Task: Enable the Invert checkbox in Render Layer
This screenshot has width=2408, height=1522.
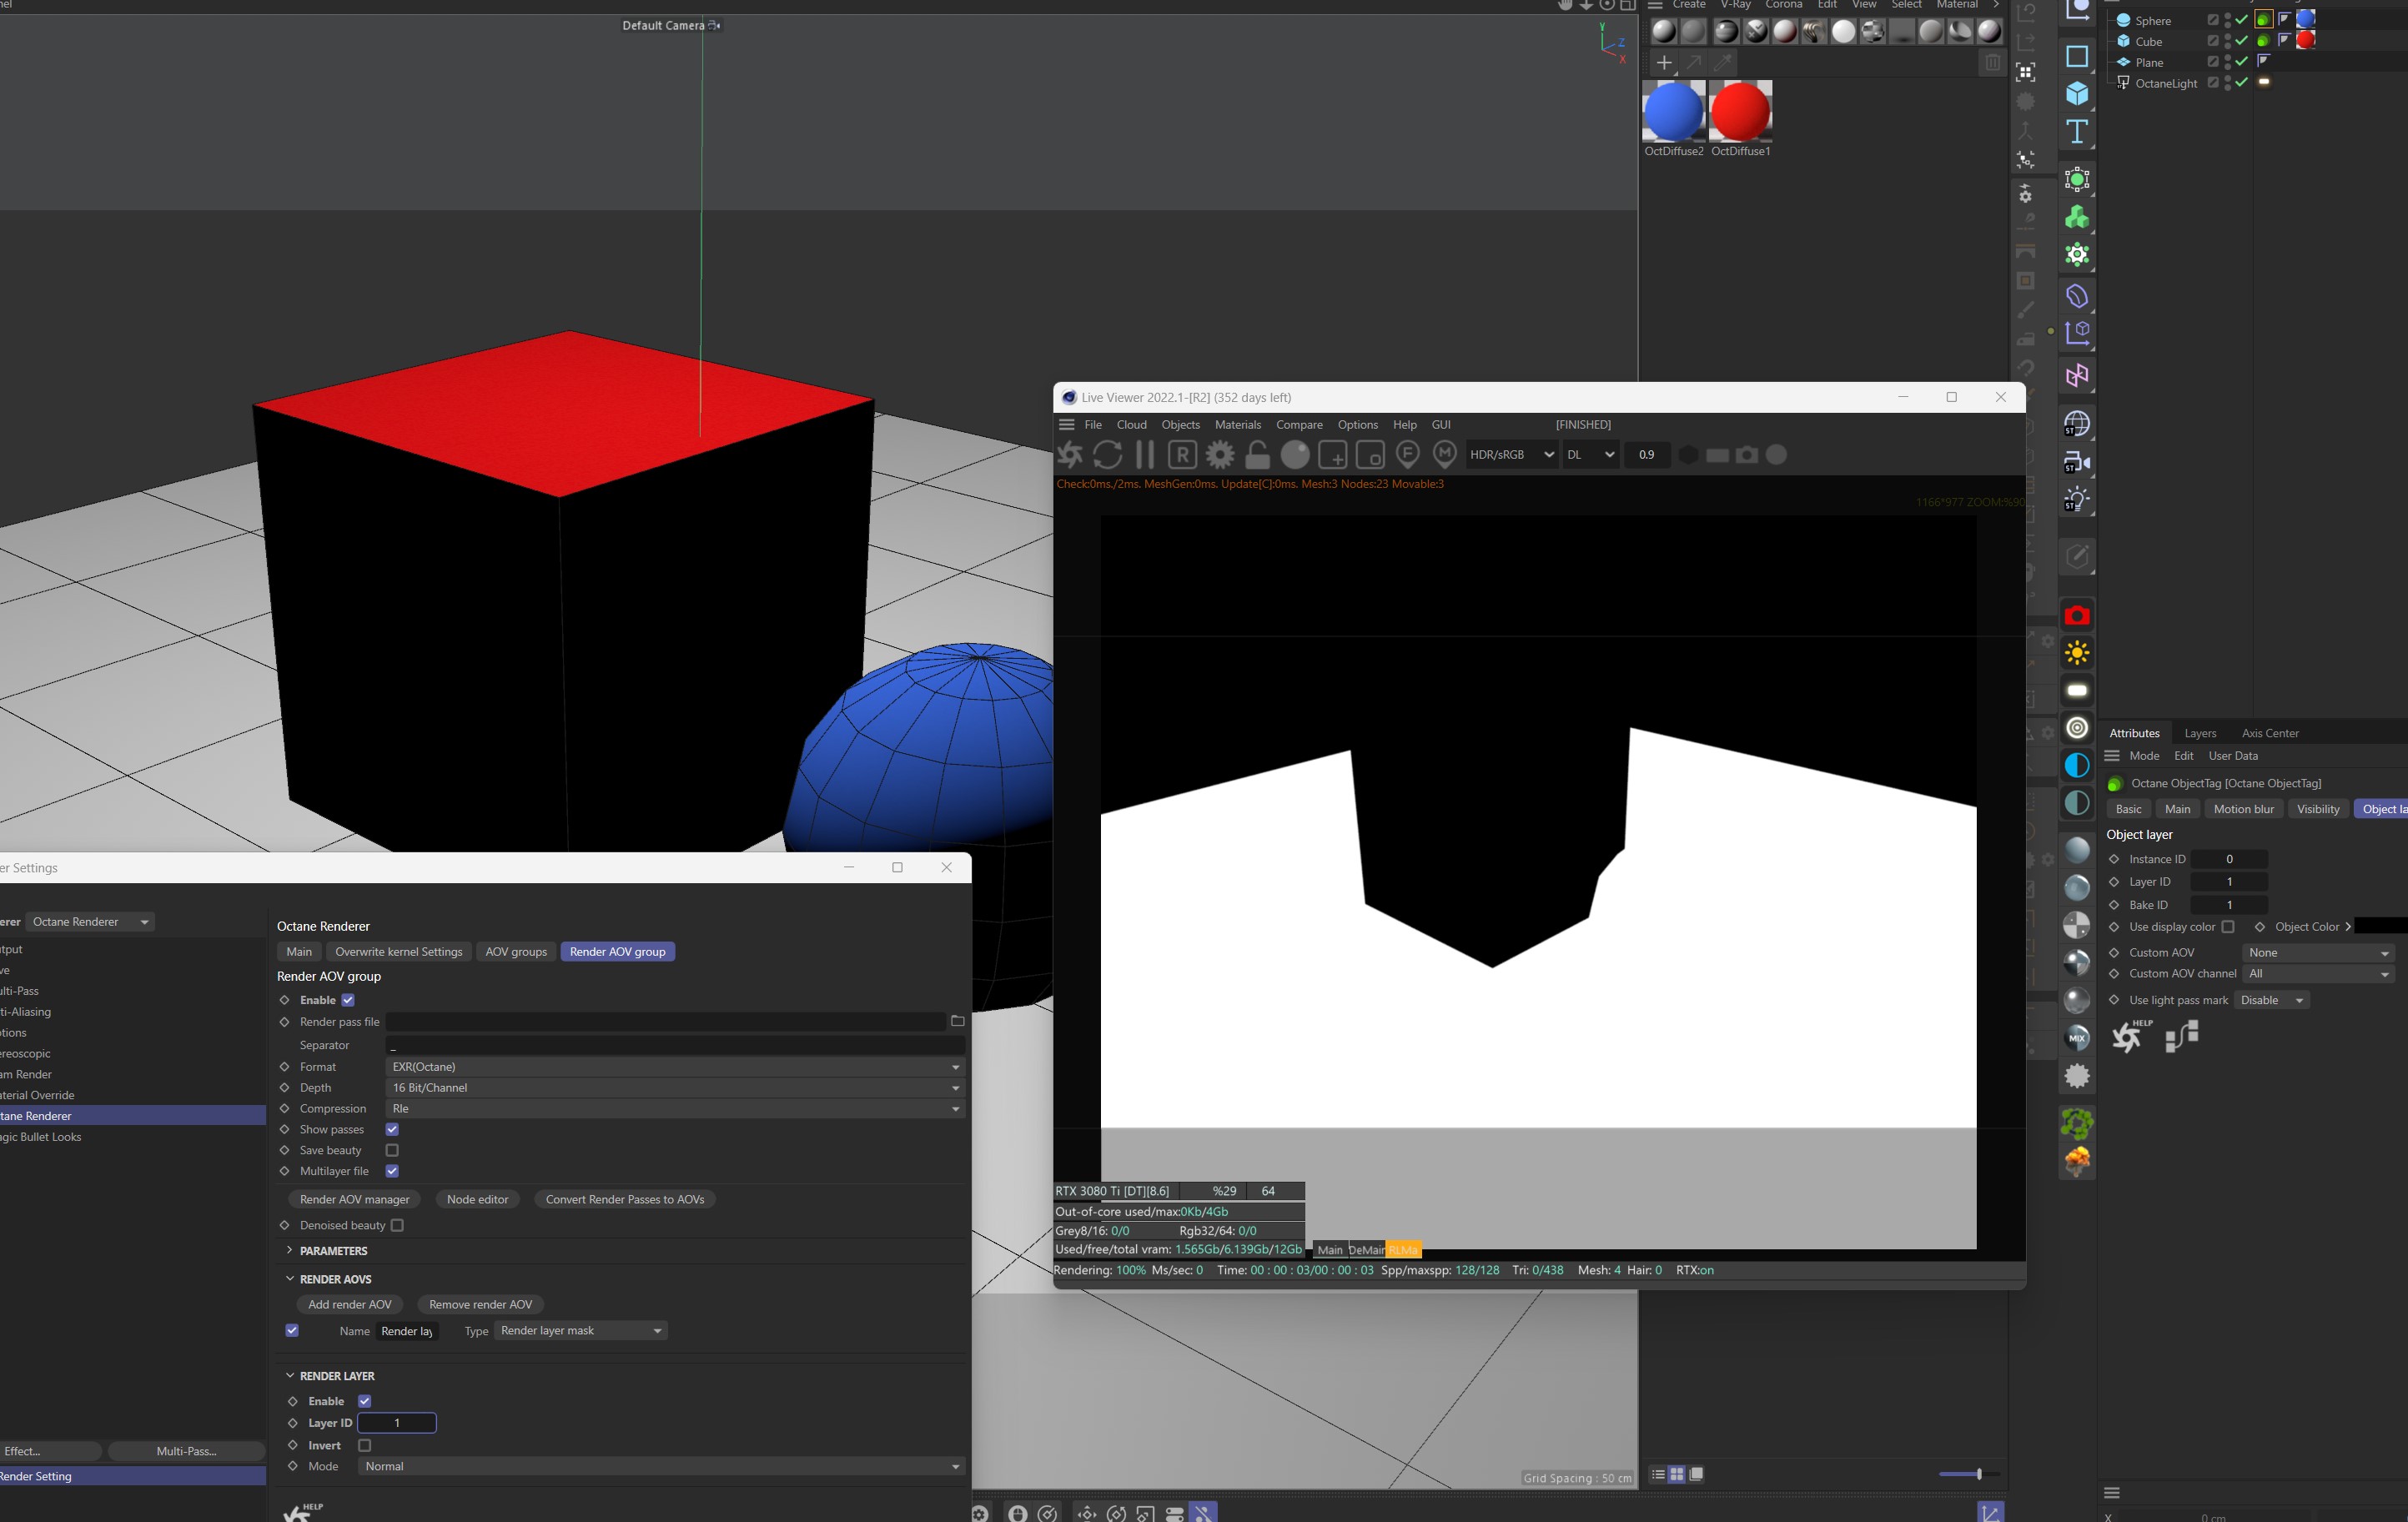Action: (365, 1445)
